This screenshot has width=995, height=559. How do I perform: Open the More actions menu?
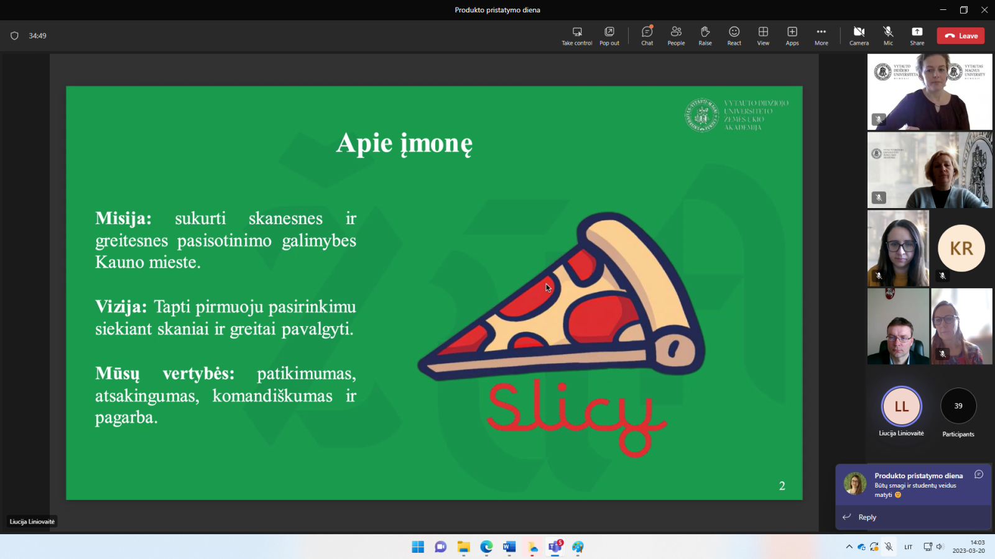click(x=821, y=35)
